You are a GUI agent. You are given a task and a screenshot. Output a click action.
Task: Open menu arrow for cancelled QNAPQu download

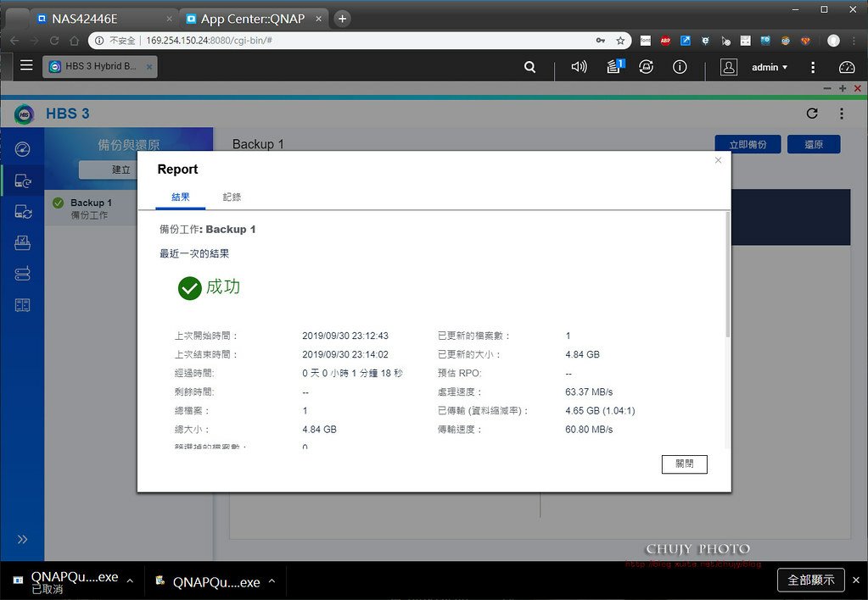coord(130,581)
